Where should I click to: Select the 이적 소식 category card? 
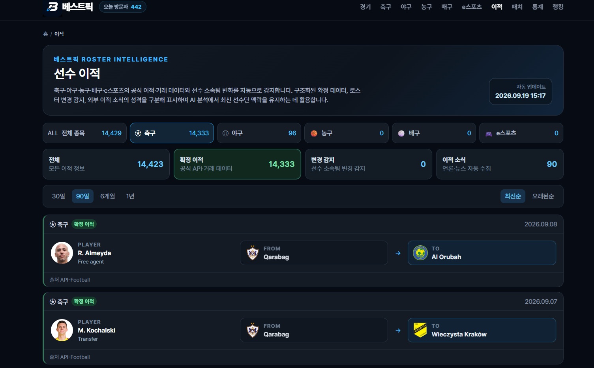tap(500, 164)
